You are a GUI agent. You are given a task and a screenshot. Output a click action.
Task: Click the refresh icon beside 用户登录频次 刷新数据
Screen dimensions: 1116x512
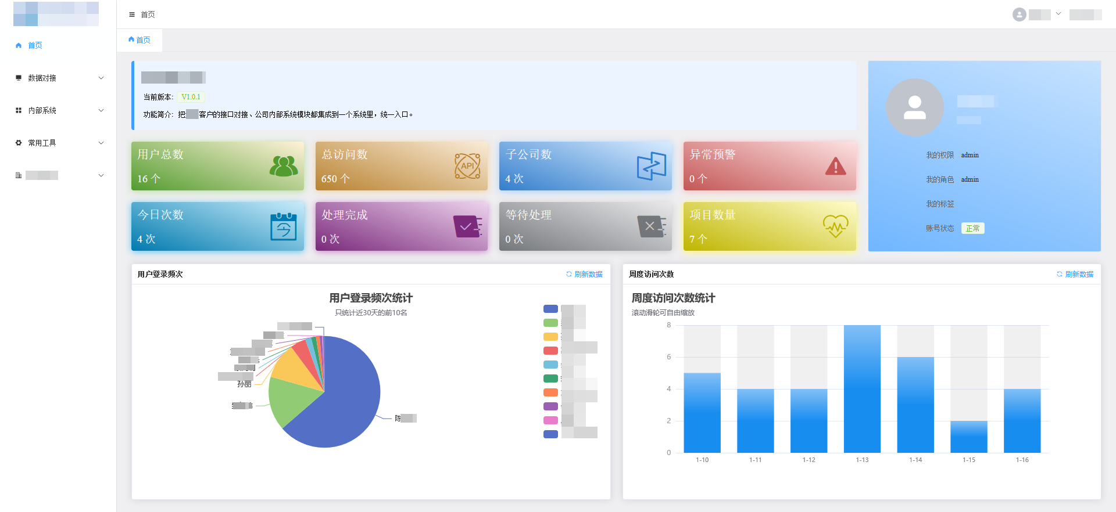pos(569,274)
